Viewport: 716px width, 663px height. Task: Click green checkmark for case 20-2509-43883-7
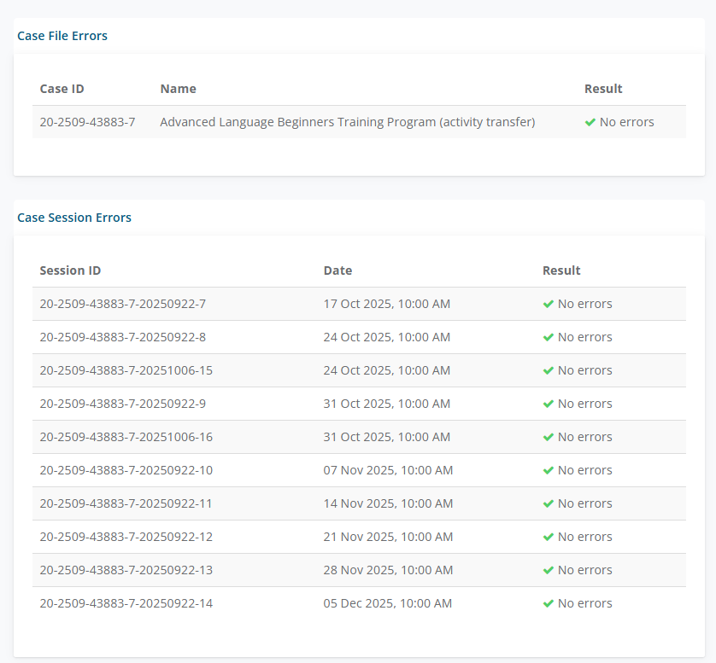[590, 122]
